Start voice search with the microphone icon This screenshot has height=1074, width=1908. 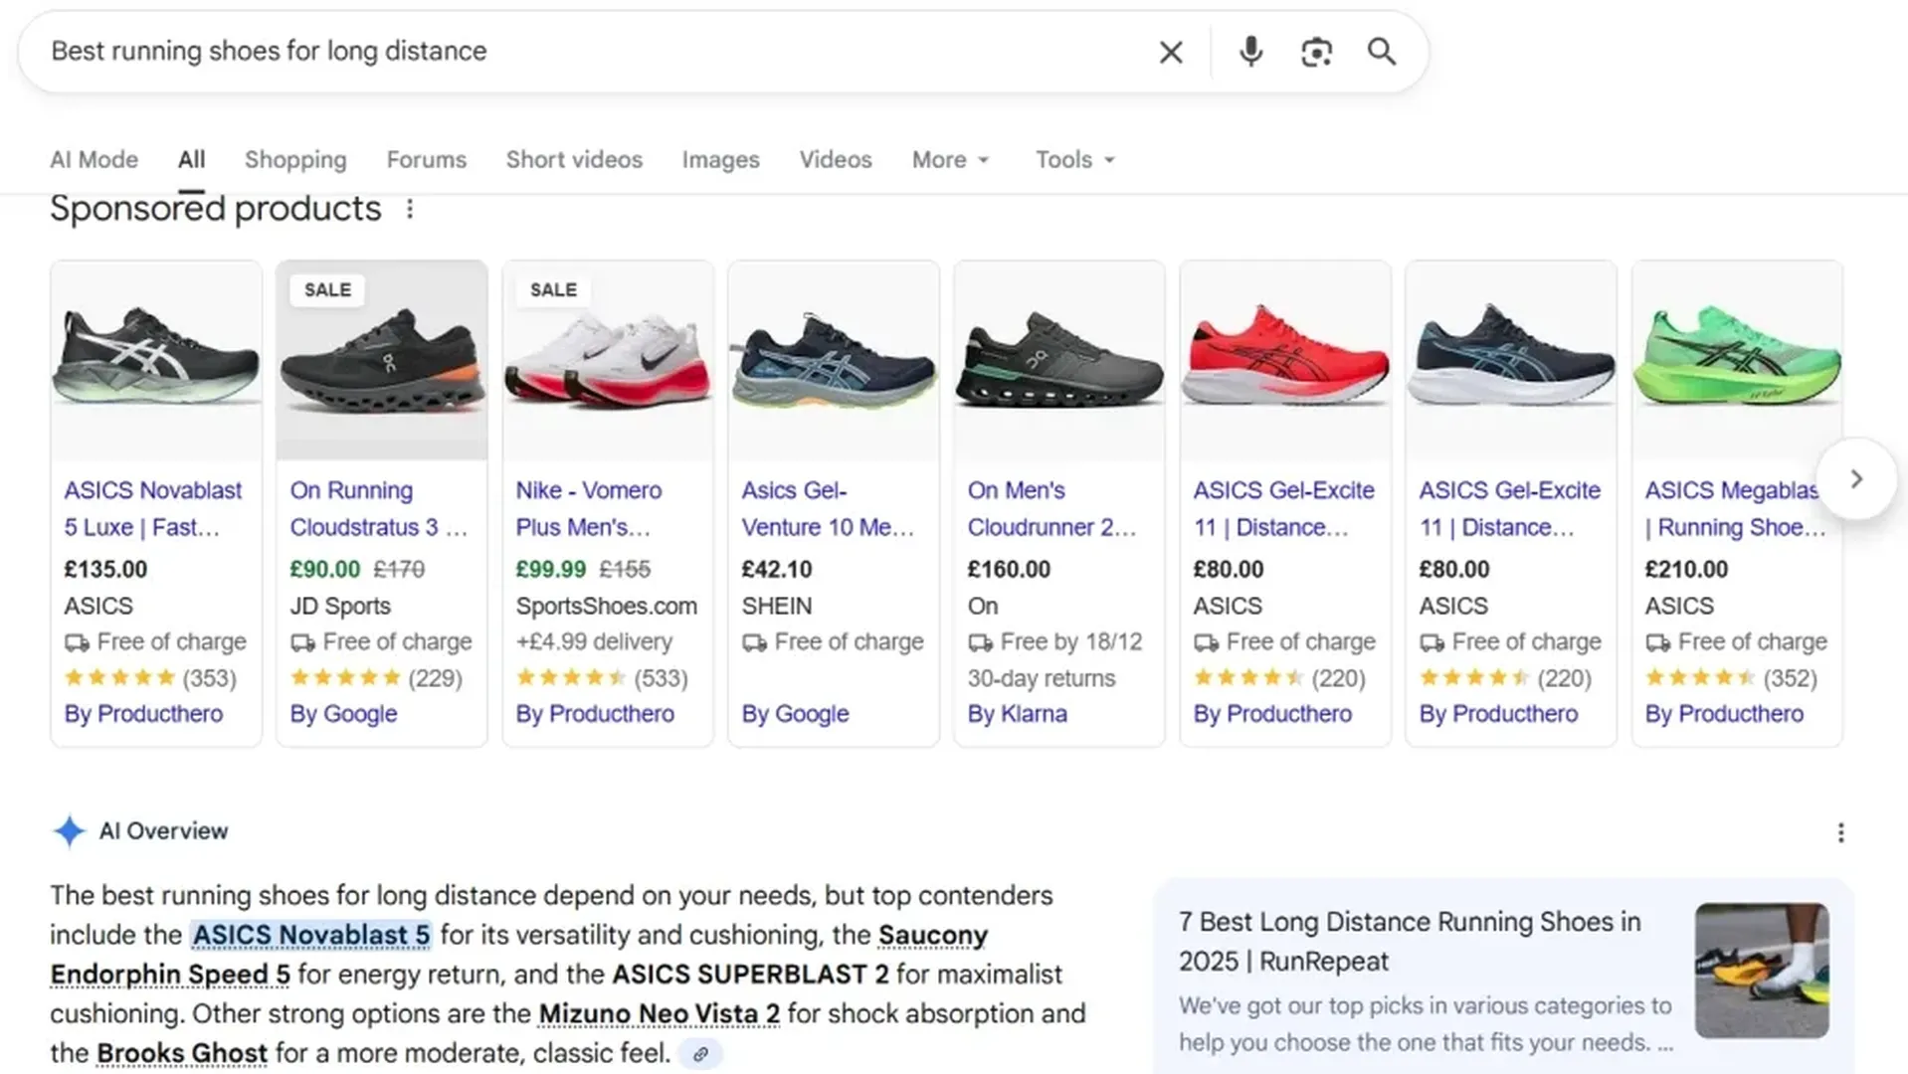click(1250, 52)
